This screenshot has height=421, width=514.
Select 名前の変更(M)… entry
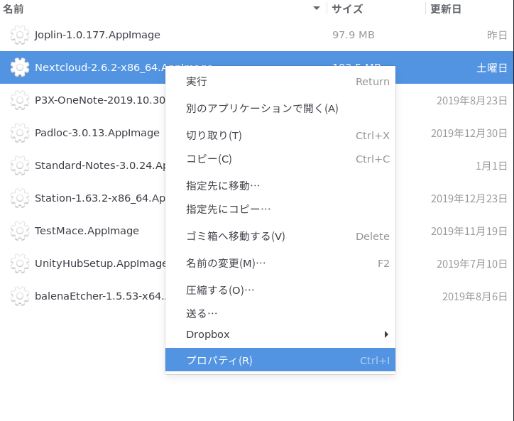pyautogui.click(x=280, y=263)
